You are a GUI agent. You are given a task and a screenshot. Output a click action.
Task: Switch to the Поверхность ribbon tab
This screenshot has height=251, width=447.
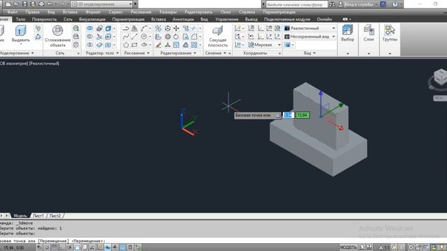coord(44,20)
